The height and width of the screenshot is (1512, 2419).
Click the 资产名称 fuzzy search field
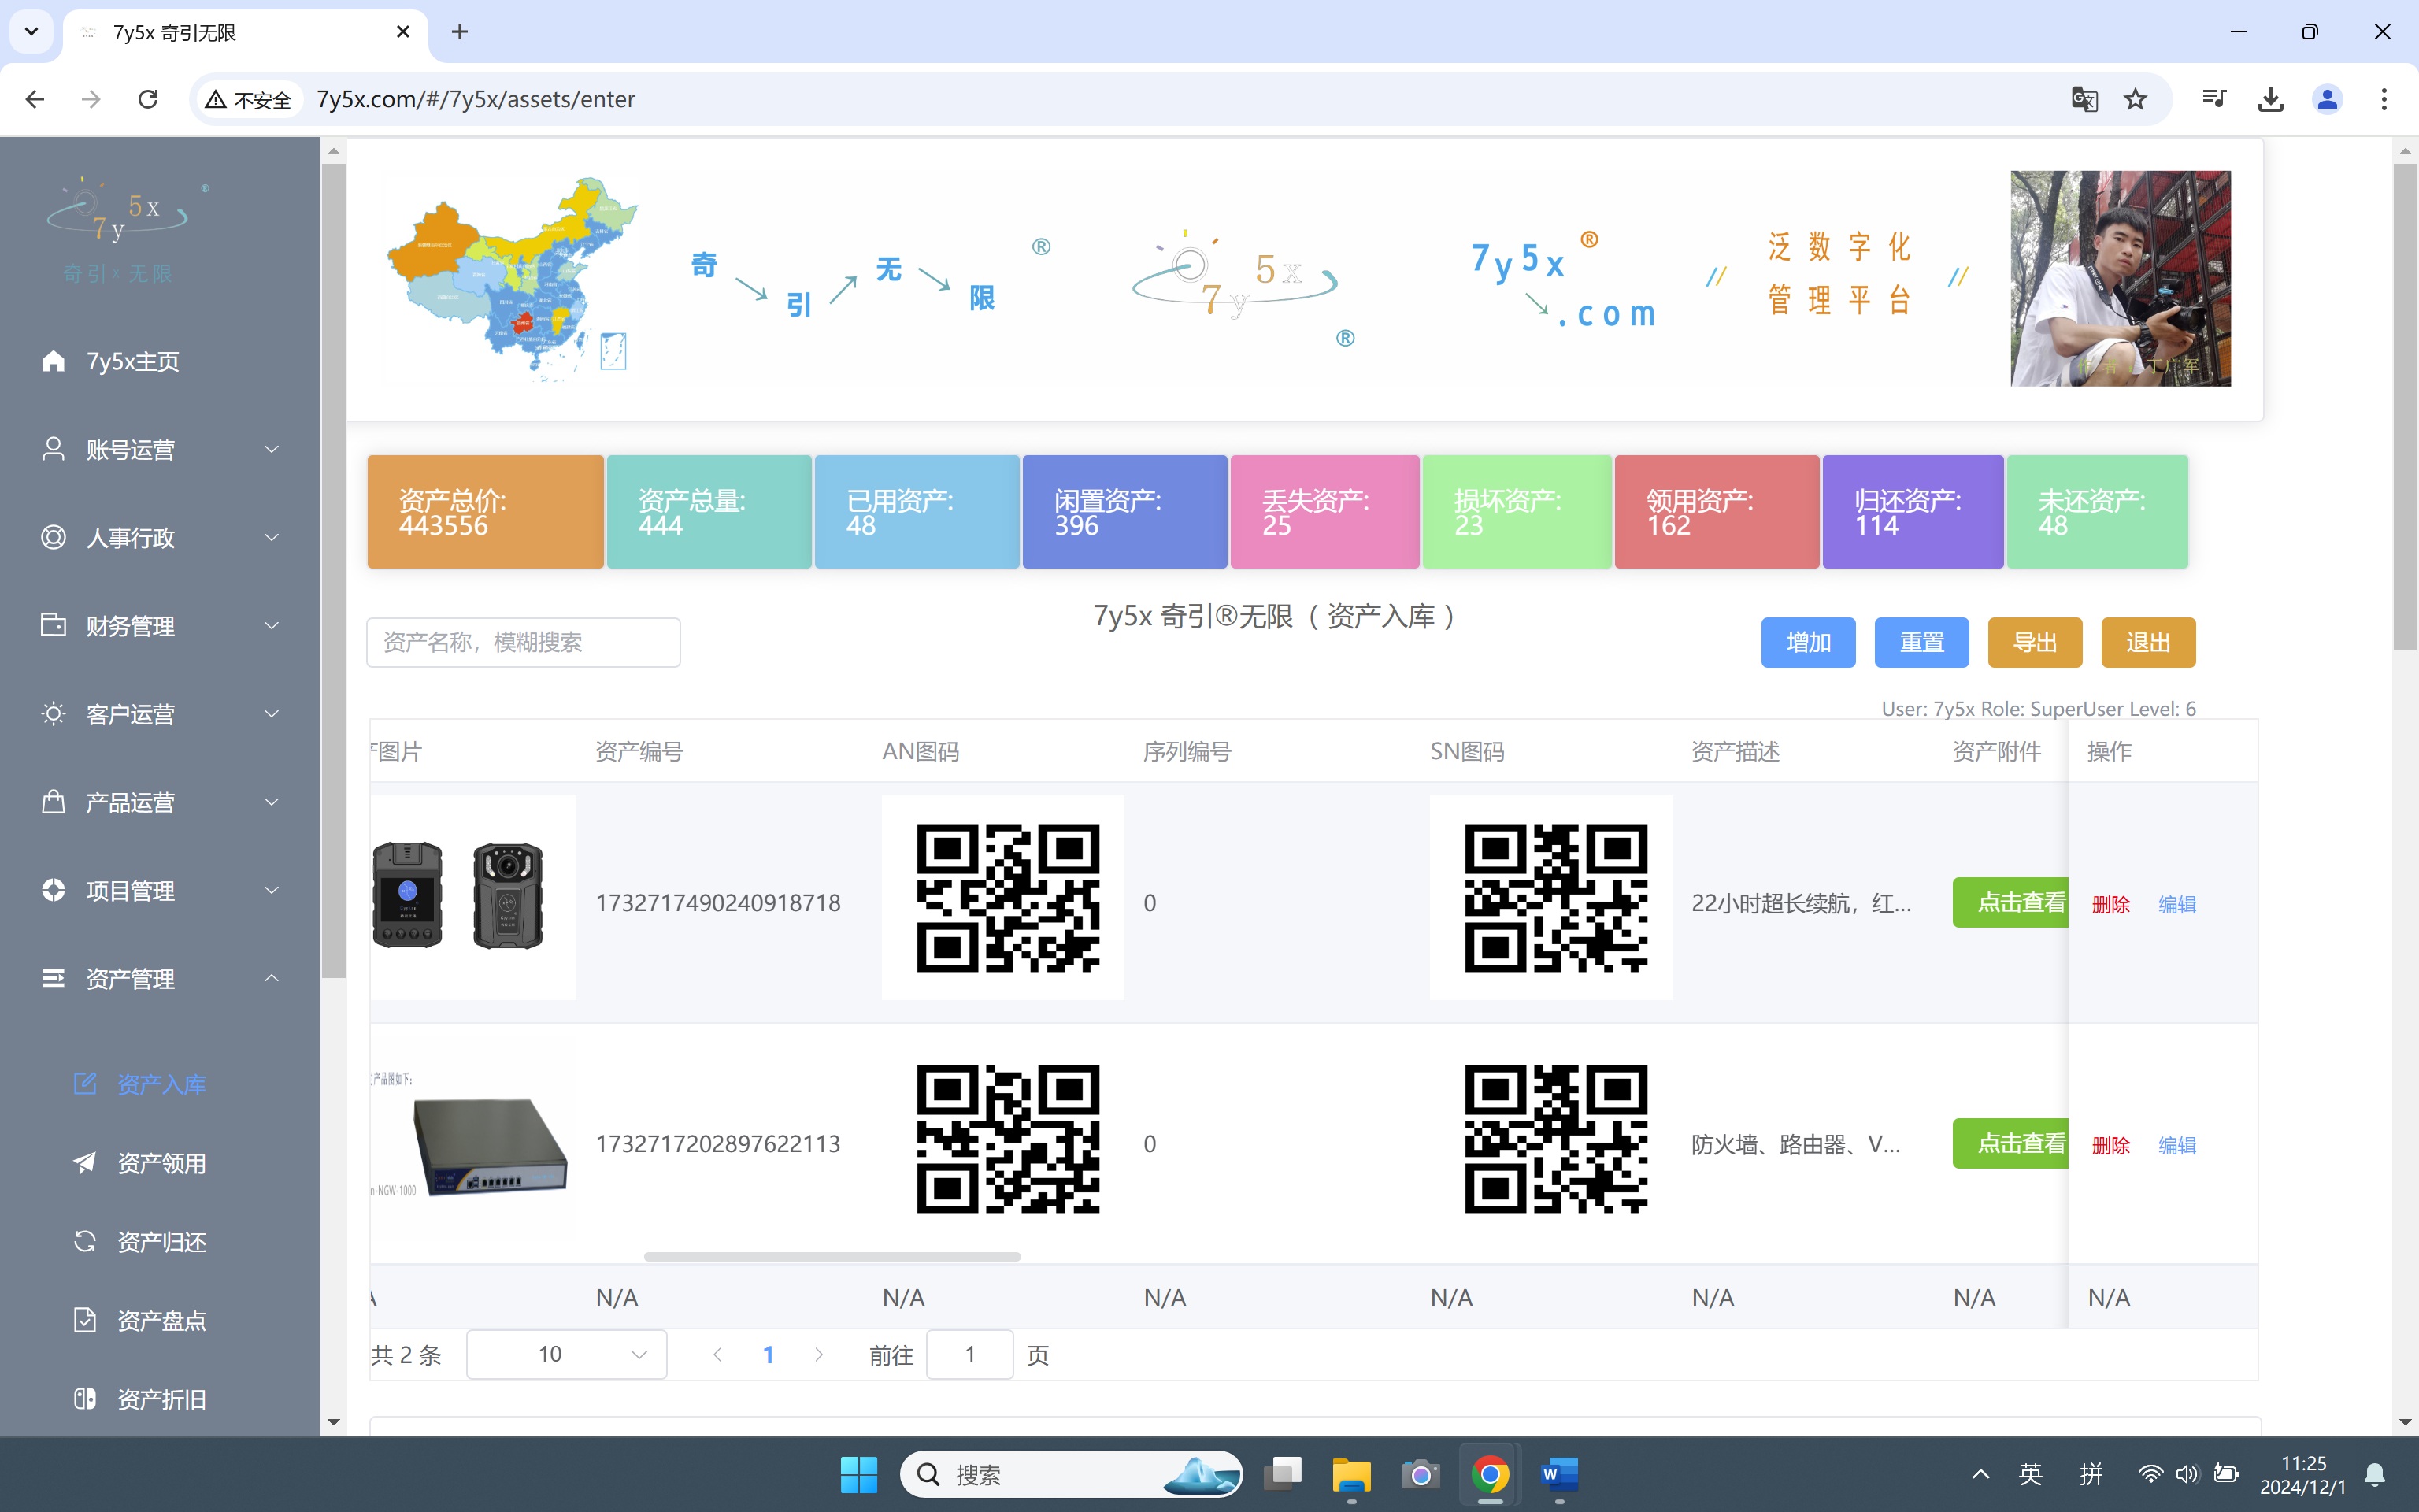pos(523,642)
